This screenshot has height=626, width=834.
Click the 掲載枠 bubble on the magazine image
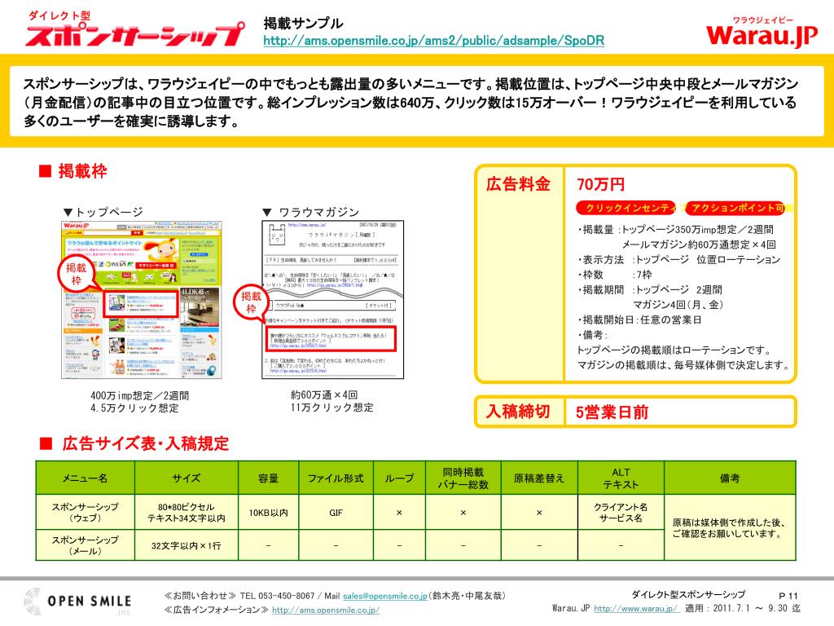[x=251, y=302]
